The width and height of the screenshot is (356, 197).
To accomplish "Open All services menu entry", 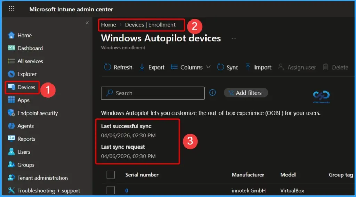I will pos(30,61).
